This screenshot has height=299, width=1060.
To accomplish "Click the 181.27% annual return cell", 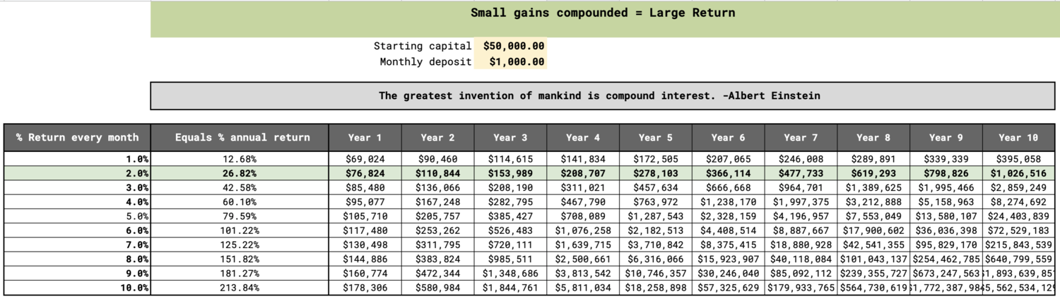I will click(x=240, y=274).
